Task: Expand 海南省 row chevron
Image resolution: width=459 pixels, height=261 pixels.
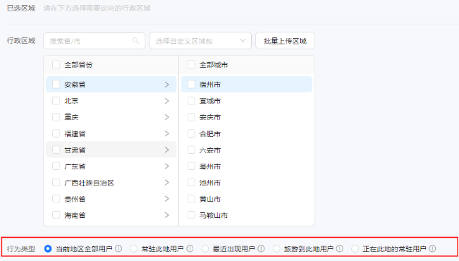Action: [167, 215]
